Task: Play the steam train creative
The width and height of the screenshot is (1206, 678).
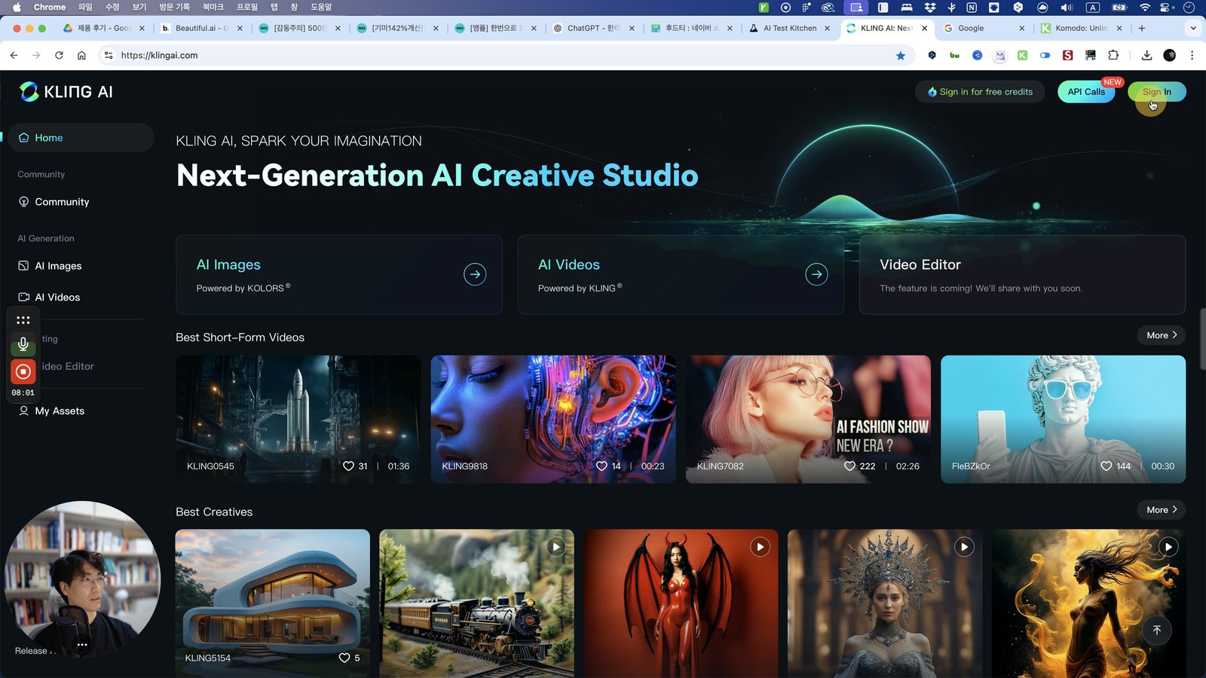Action: pos(556,547)
